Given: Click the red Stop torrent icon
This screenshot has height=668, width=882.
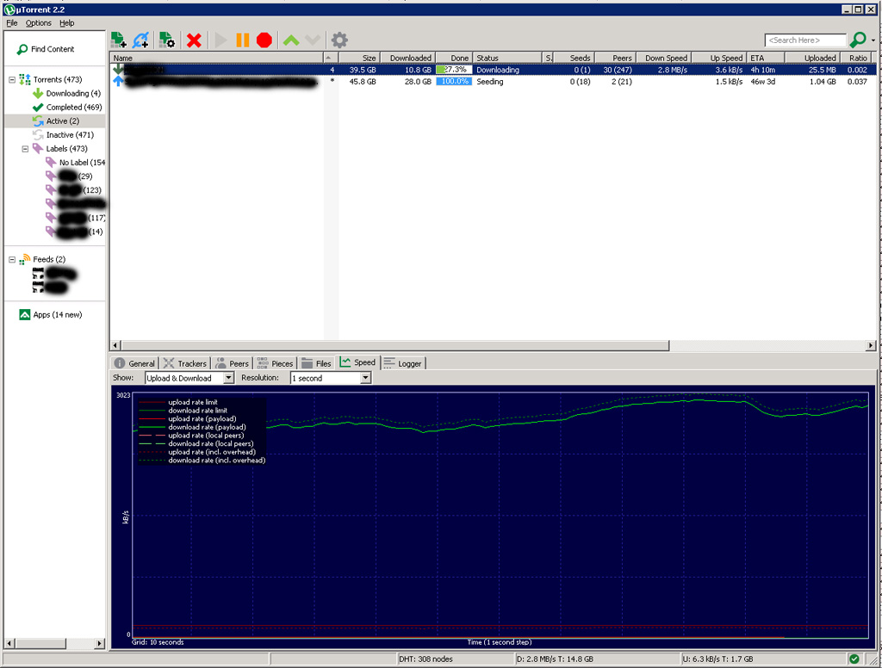Looking at the screenshot, I should click(264, 40).
